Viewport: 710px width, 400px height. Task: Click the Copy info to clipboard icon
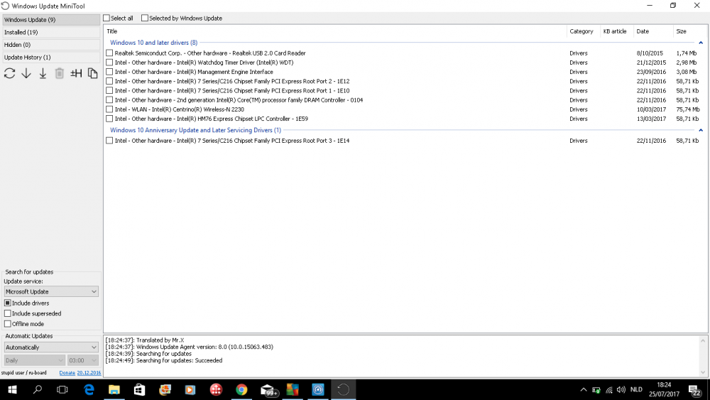pyautogui.click(x=92, y=73)
